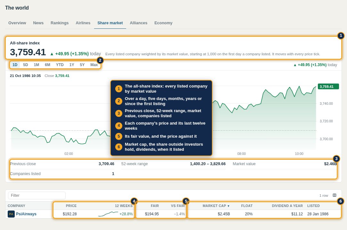Viewport: 347px width, 230px height.
Task: Click the 3,759.41 chart price label
Action: [328, 86]
